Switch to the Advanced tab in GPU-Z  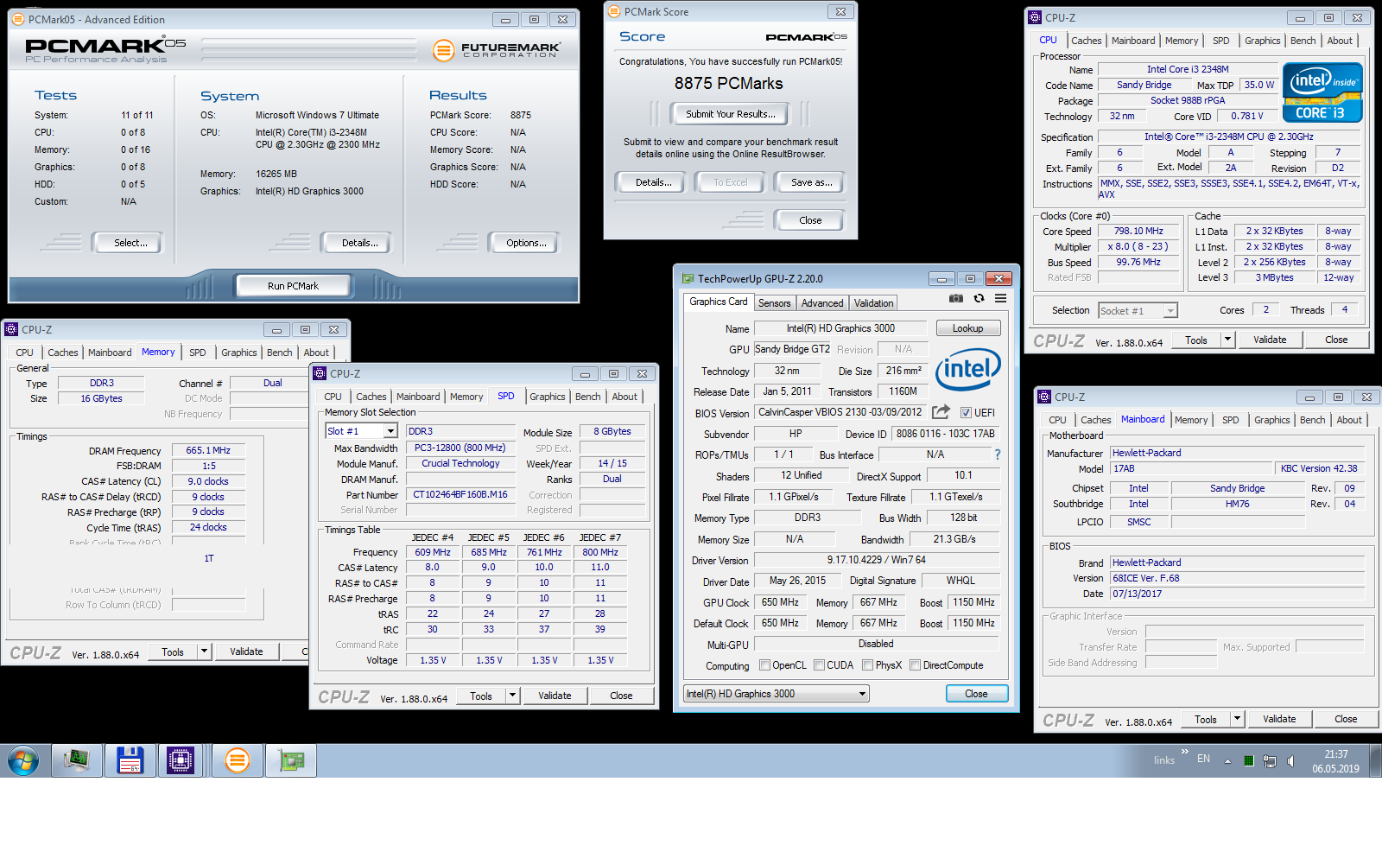(x=822, y=303)
